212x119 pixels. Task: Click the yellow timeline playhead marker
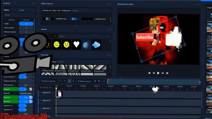pos(56,88)
